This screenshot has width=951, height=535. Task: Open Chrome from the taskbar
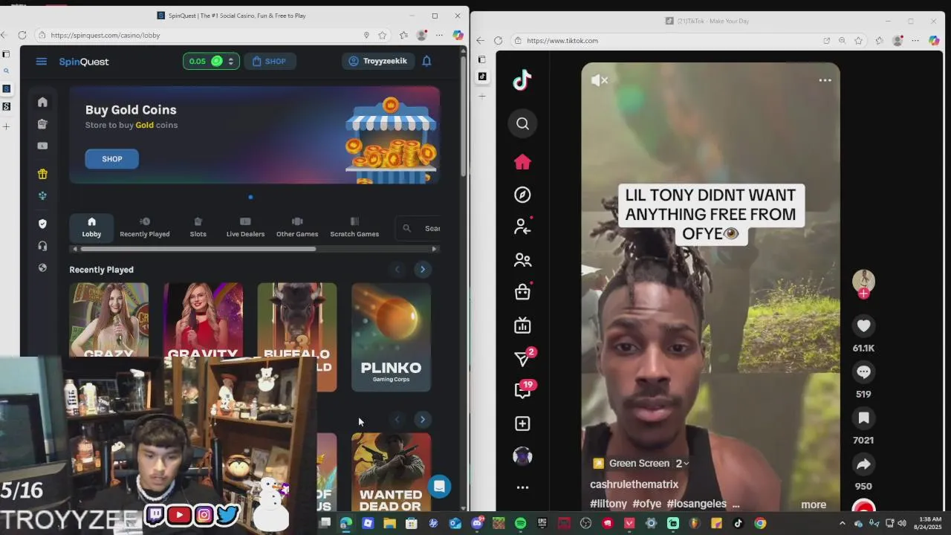(759, 523)
